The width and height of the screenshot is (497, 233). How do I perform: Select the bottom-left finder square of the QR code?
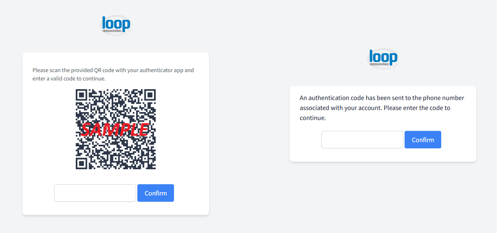[x=82, y=163]
